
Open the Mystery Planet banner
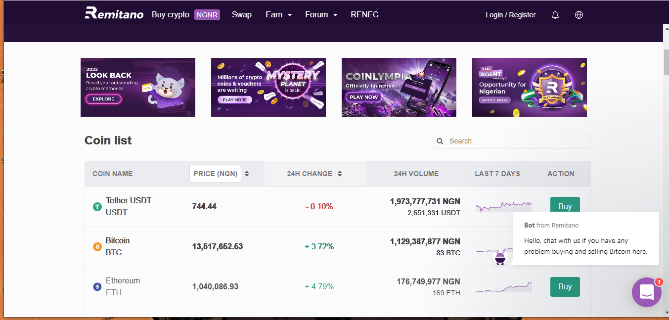pyautogui.click(x=268, y=87)
